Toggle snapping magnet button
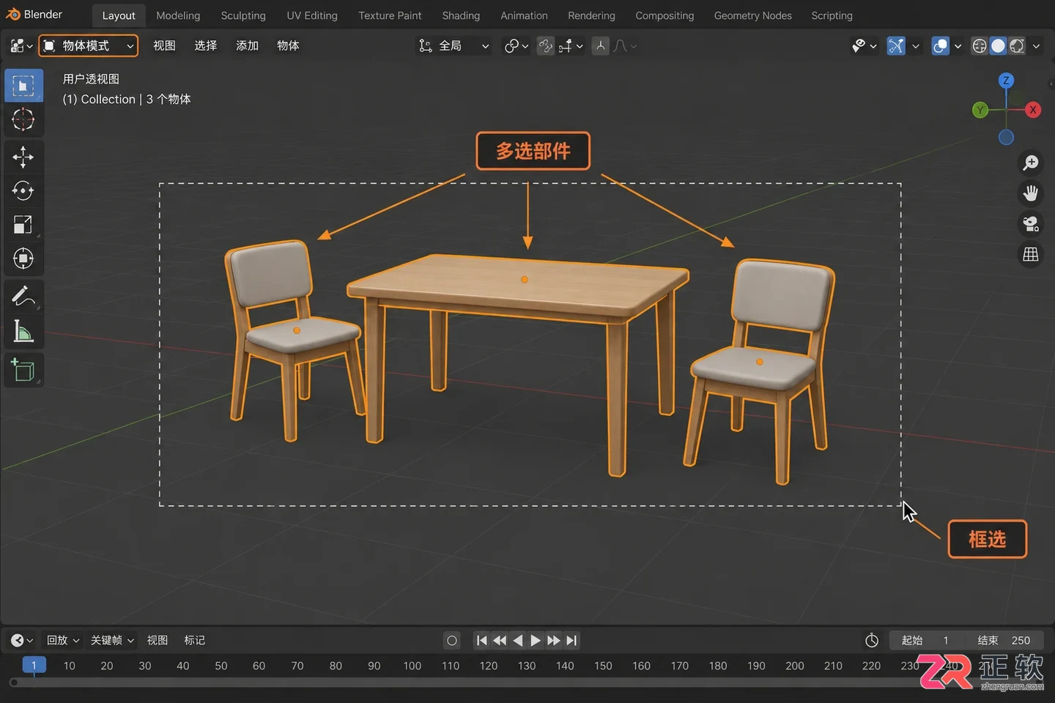This screenshot has height=703, width=1055. (546, 46)
